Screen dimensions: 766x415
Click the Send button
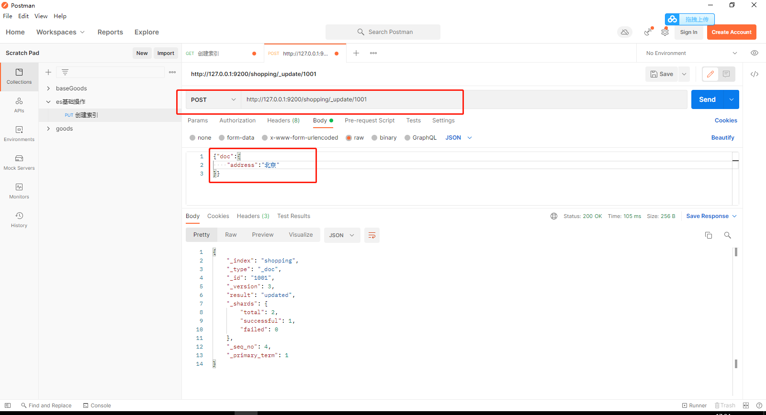[x=707, y=99]
